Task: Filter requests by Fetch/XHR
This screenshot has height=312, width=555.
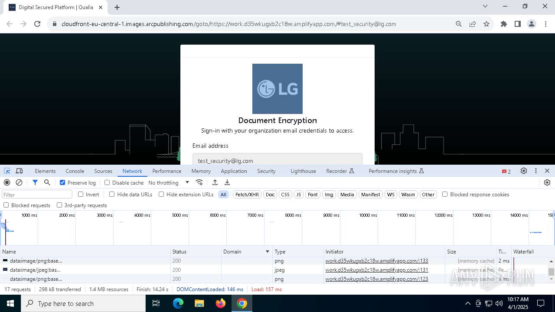Action: click(247, 195)
